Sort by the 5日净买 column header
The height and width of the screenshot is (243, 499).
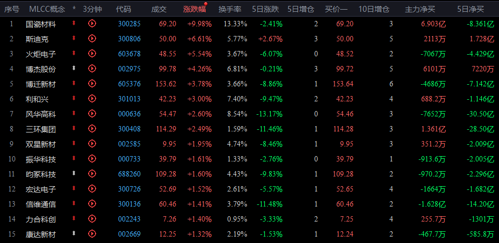coord(471,9)
